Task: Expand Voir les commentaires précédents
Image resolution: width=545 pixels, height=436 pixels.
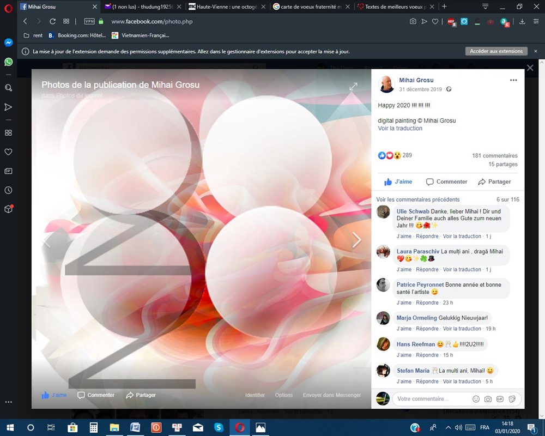Action: point(418,199)
